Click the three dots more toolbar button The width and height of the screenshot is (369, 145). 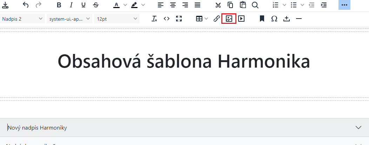344,5
